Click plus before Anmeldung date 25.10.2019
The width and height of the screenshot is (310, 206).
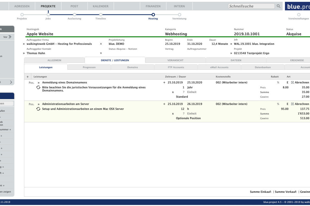(164, 83)
